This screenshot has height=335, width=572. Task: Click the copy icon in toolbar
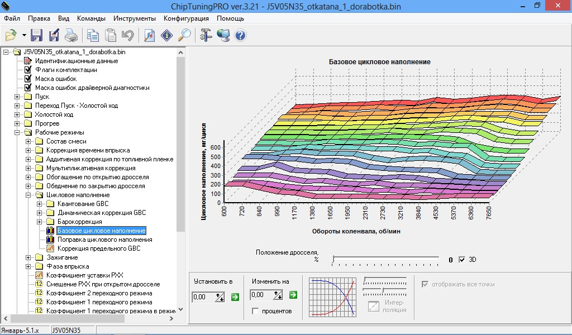[x=93, y=36]
